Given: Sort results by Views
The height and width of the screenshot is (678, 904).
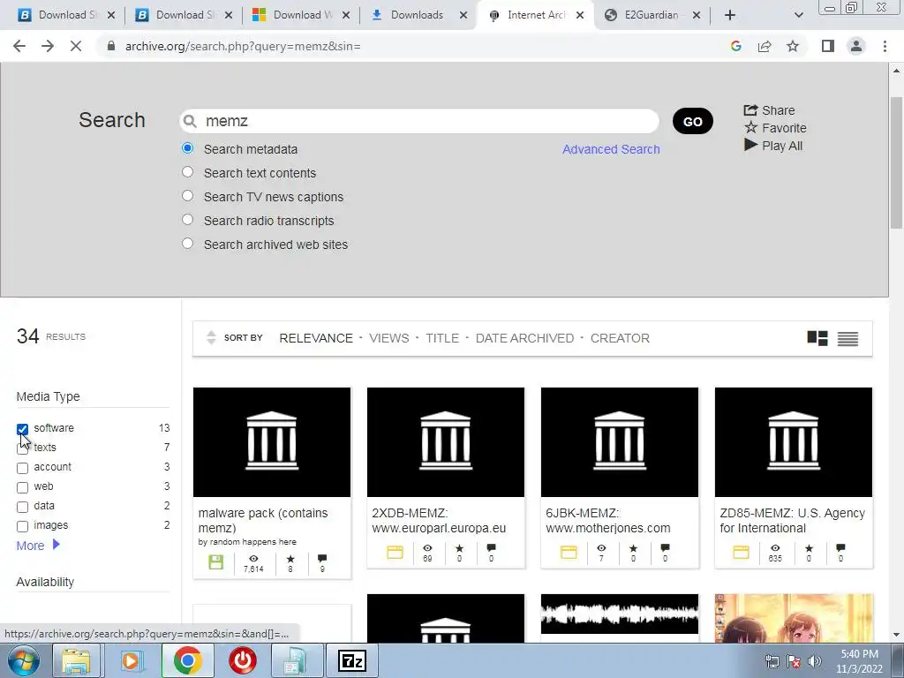Looking at the screenshot, I should click(x=389, y=338).
